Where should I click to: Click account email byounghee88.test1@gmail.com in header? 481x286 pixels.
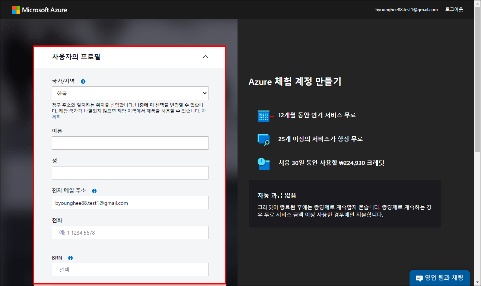(x=407, y=10)
